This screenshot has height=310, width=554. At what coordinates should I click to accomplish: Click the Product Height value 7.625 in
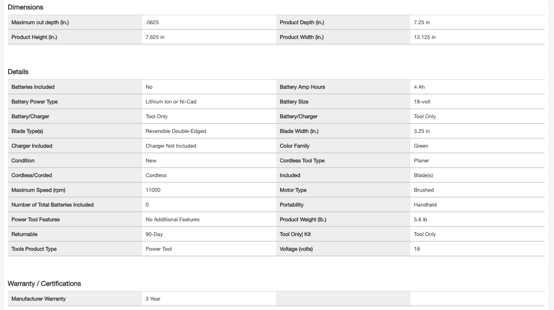point(155,37)
